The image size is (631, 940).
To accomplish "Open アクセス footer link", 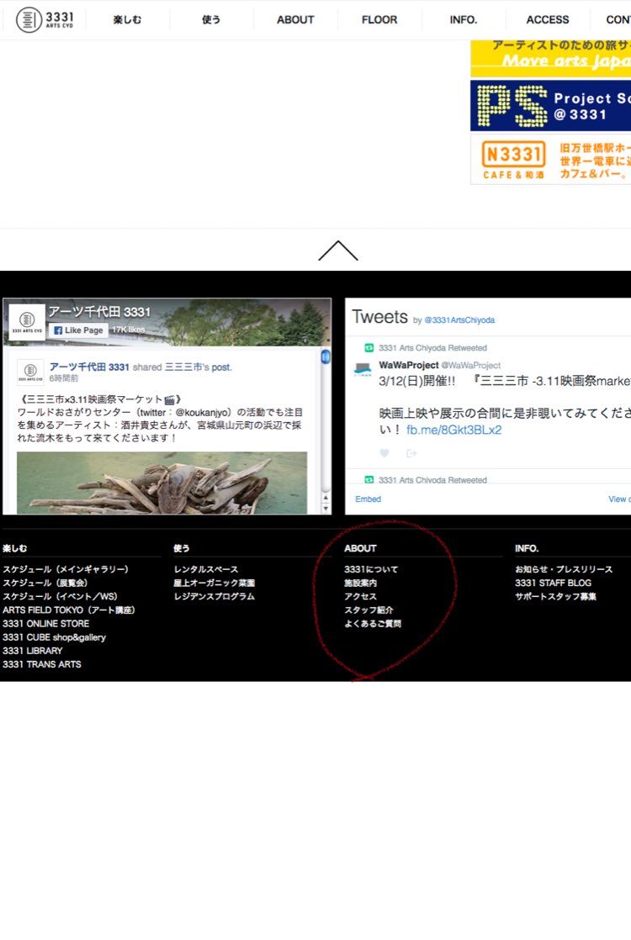I will coord(360,596).
